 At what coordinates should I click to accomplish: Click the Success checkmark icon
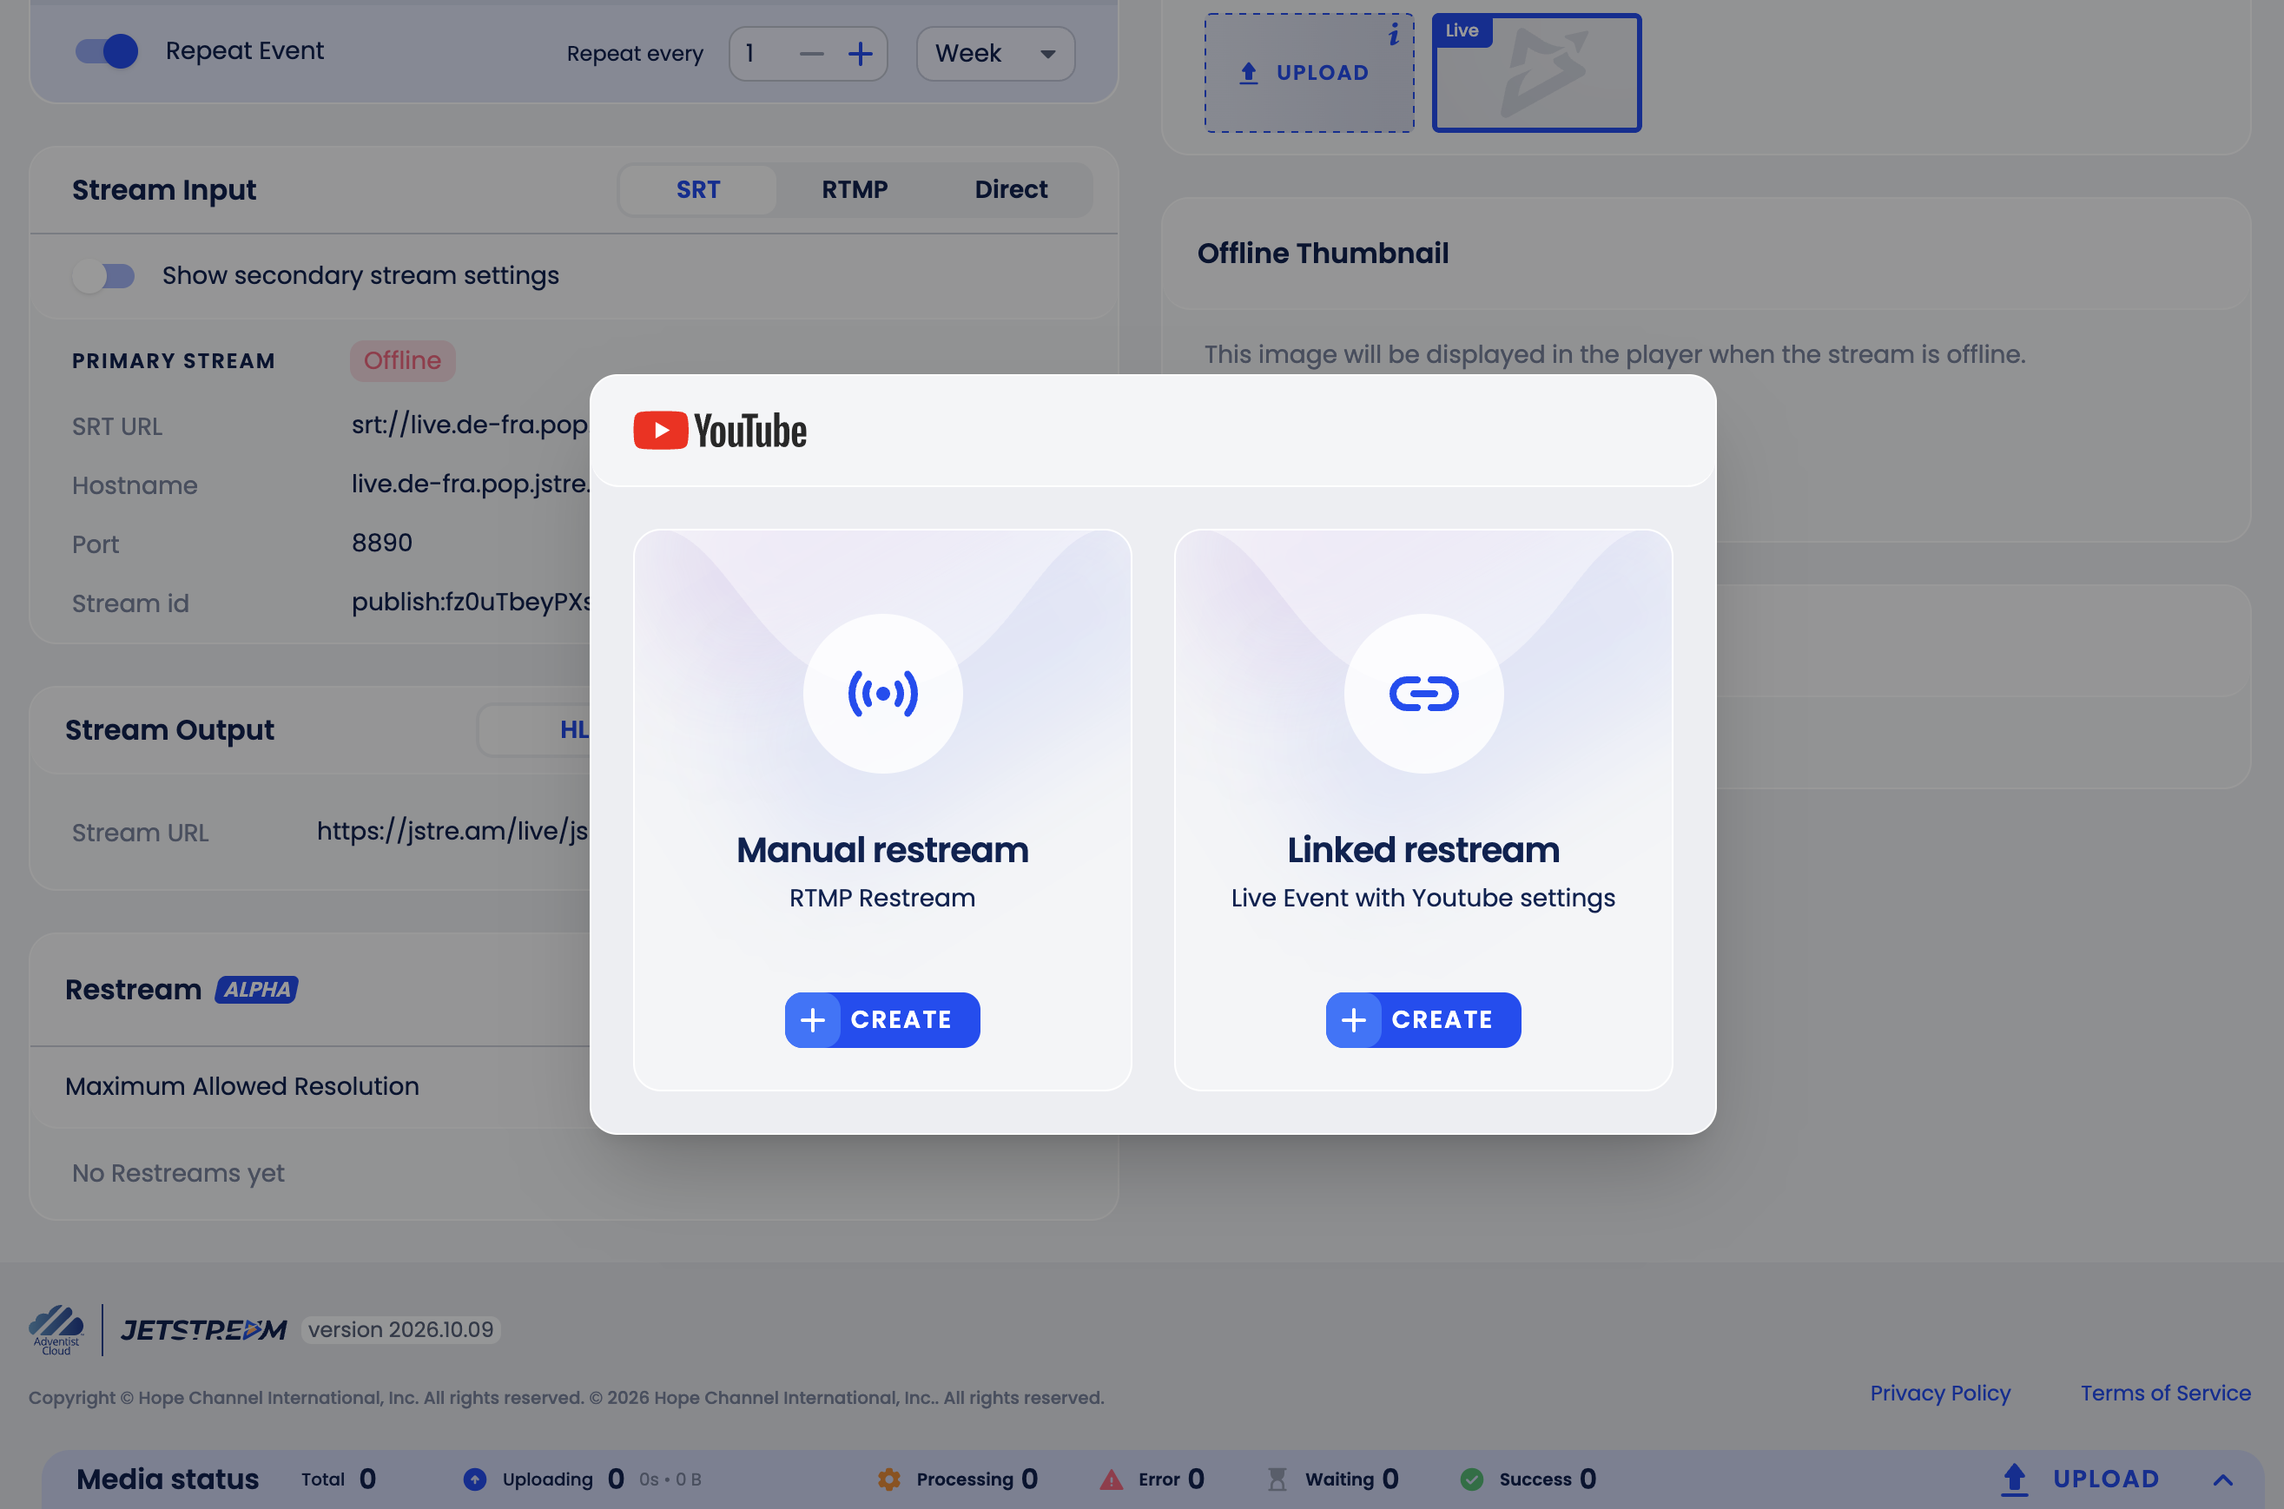coord(1472,1479)
